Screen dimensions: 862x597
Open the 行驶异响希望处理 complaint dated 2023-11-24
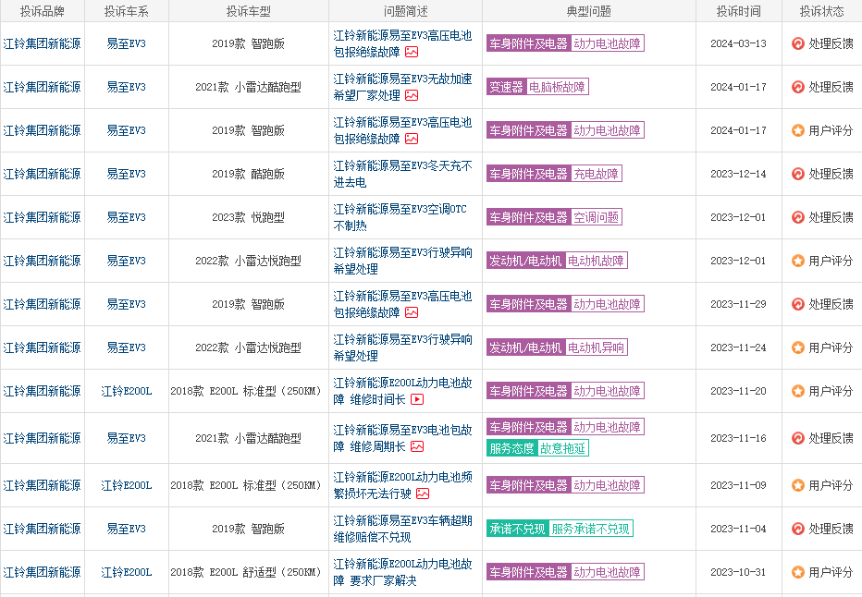tap(402, 347)
